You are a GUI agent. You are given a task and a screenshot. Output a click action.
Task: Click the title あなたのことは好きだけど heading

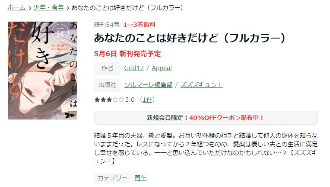[x=190, y=39]
